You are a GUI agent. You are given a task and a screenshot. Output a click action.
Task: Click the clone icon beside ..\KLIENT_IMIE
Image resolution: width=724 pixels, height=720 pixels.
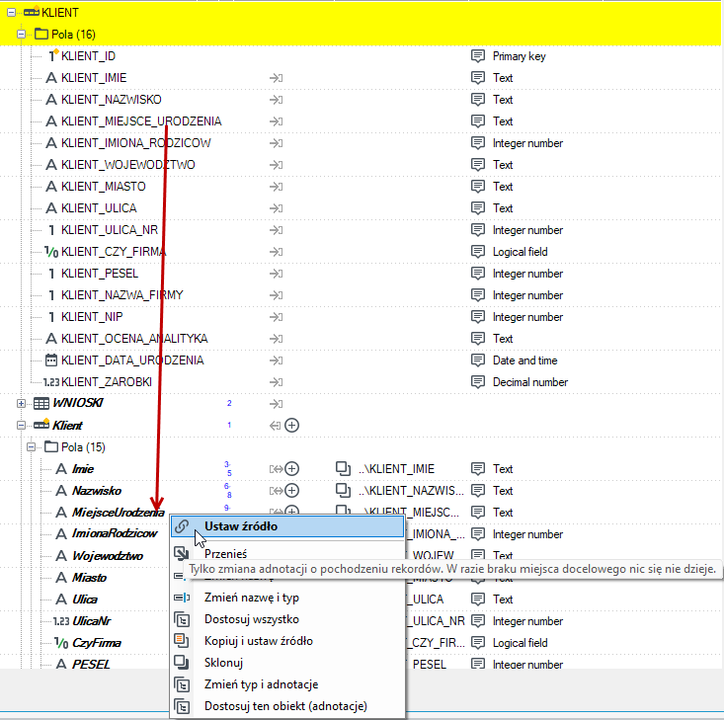click(x=343, y=469)
